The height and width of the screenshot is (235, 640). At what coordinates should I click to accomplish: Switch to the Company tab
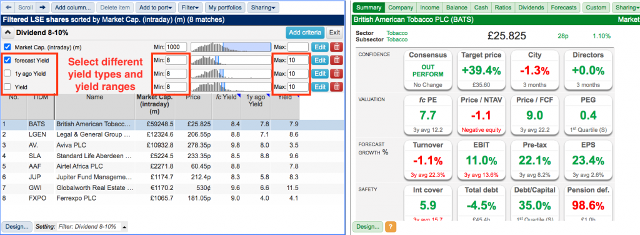[401, 7]
